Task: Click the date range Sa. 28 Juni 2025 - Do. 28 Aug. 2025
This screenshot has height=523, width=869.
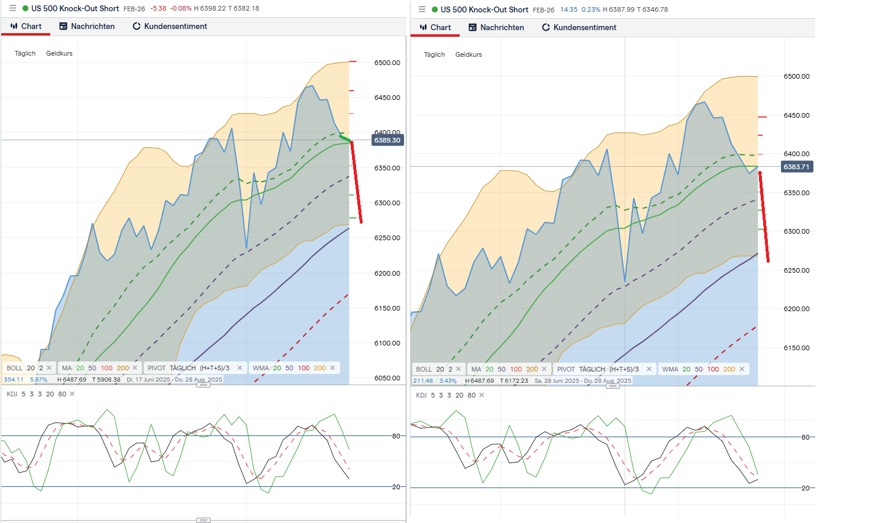Action: pos(583,381)
